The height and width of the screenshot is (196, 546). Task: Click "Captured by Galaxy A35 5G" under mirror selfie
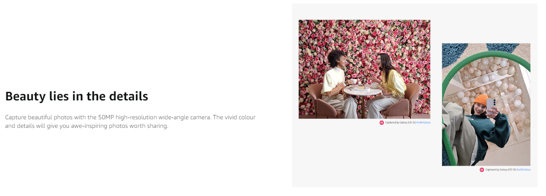[x=500, y=170]
